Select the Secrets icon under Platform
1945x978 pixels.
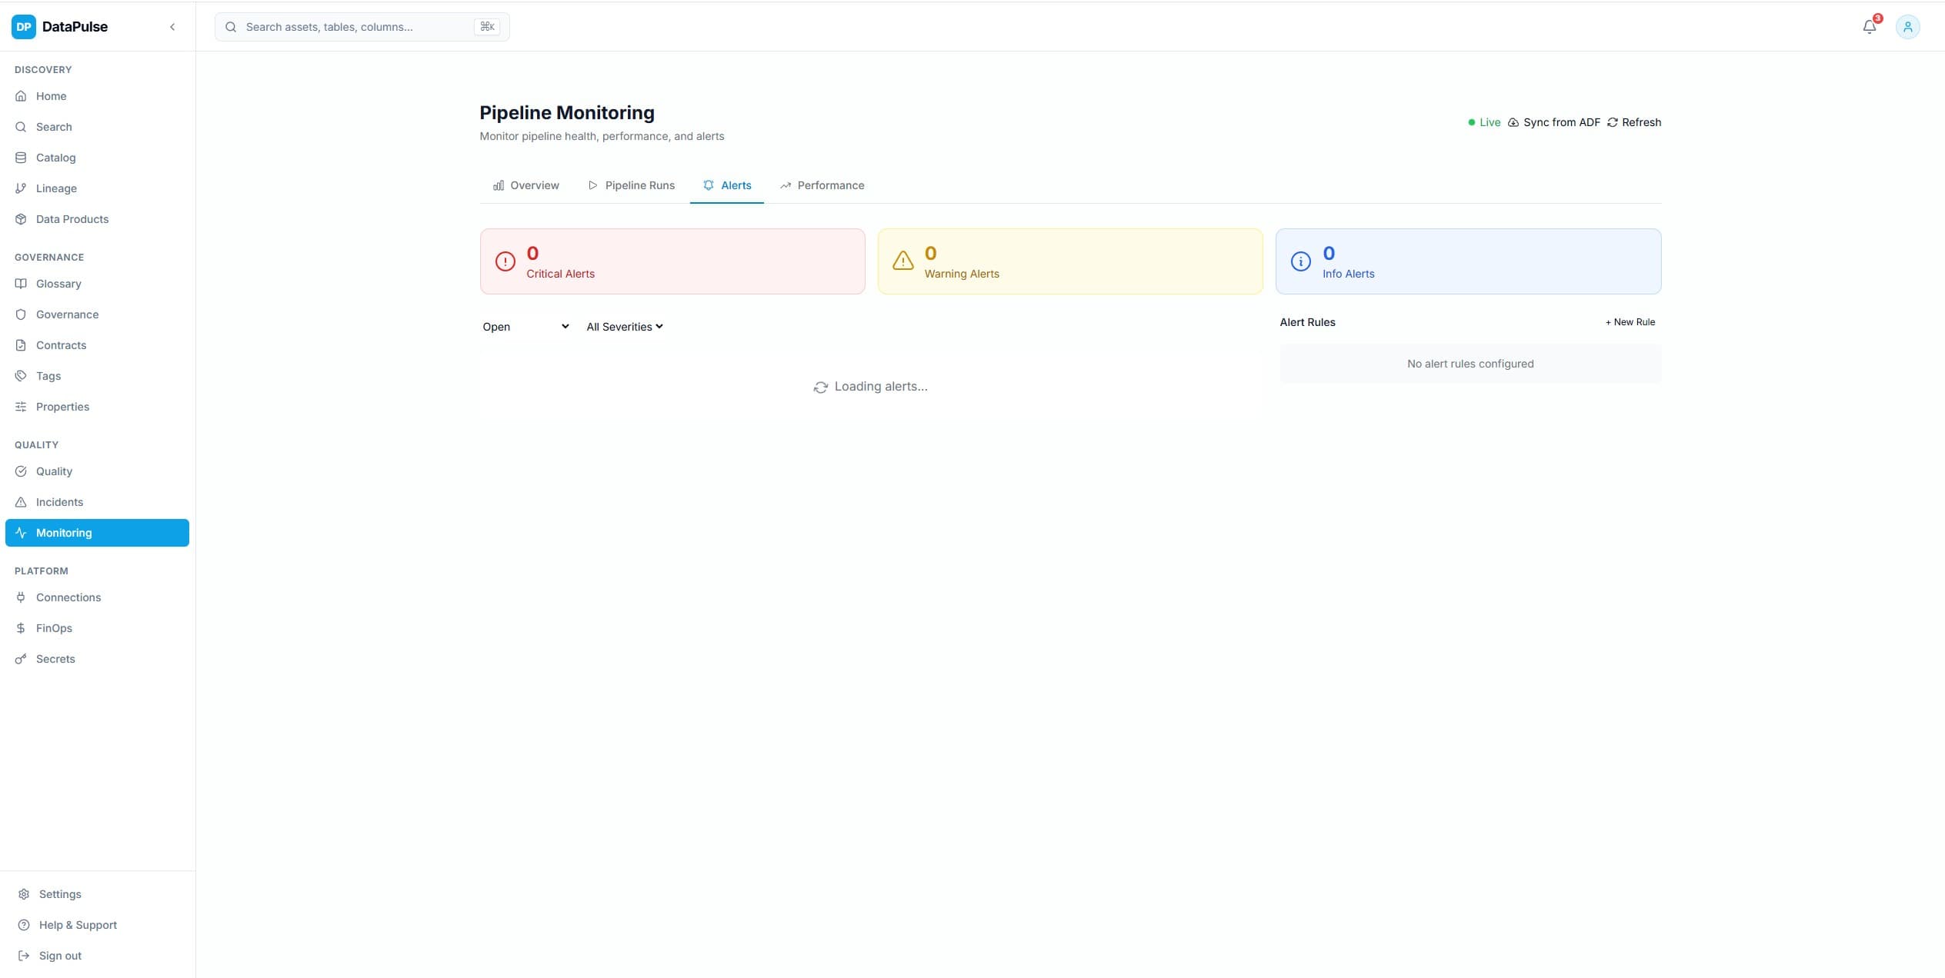[x=21, y=658]
